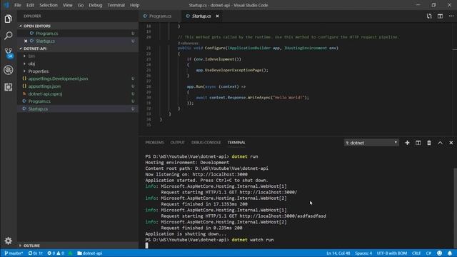Switch to the Output panel tab
Image resolution: width=457 pixels, height=257 pixels.
pyautogui.click(x=178, y=143)
